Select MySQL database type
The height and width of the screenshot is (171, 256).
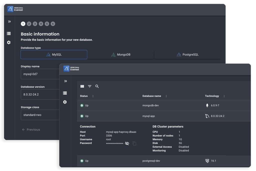coord(54,55)
